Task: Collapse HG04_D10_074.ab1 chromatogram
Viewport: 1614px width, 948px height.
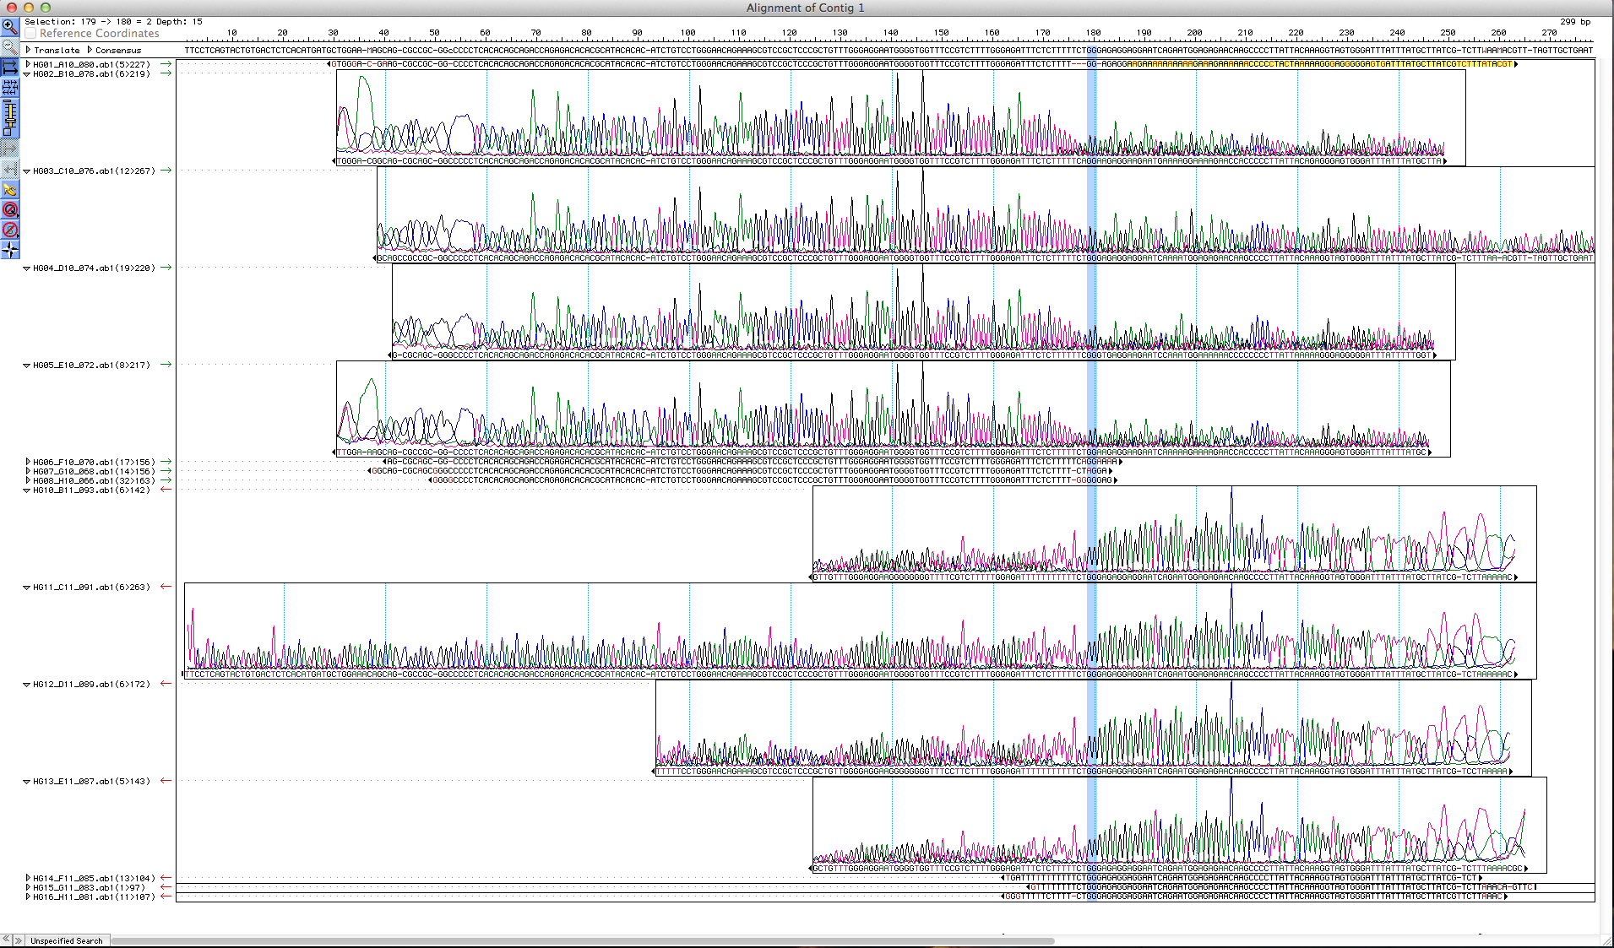Action: [27, 268]
